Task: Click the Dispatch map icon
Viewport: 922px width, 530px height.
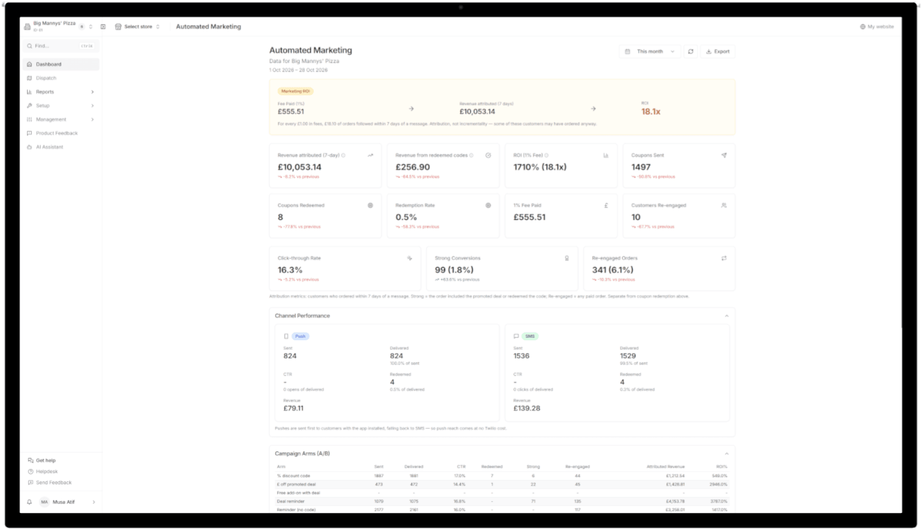Action: coord(29,78)
